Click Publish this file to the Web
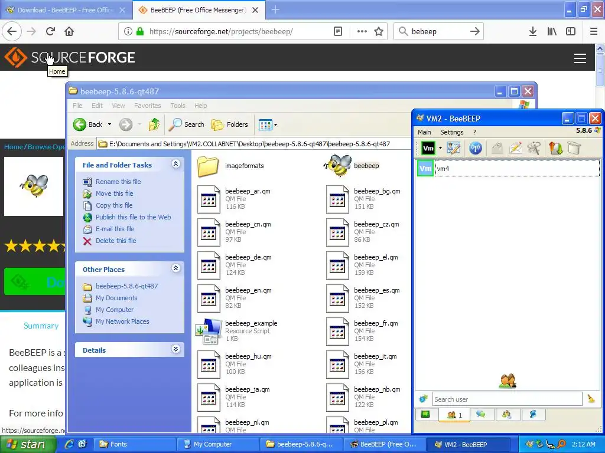Screen dimensions: 605x453 click(x=133, y=217)
